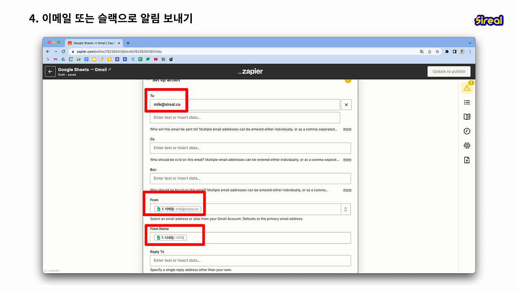Click the Share icon in the address bar
518x291 pixels.
pos(430,52)
